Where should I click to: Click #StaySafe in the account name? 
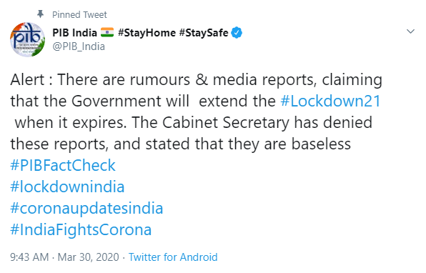[x=204, y=33]
